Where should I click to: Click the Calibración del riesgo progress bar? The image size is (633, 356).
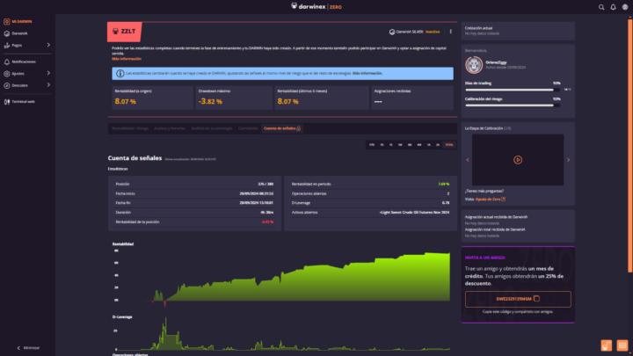(x=513, y=105)
